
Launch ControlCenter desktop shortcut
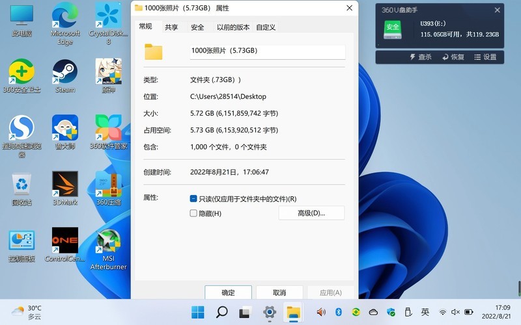click(x=64, y=245)
